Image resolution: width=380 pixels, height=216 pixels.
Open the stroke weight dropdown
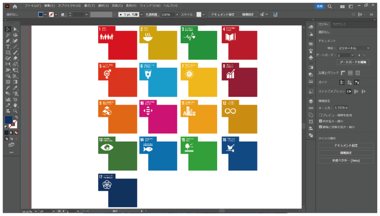coord(86,14)
